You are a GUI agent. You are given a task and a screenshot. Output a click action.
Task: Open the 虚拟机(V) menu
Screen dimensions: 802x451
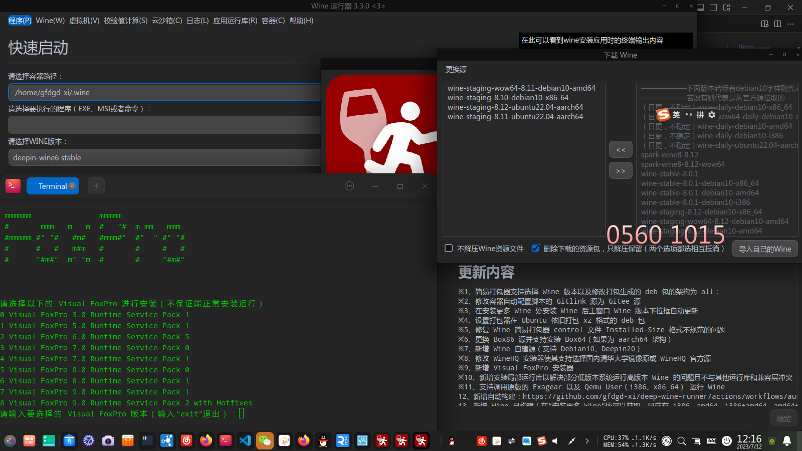pyautogui.click(x=84, y=21)
